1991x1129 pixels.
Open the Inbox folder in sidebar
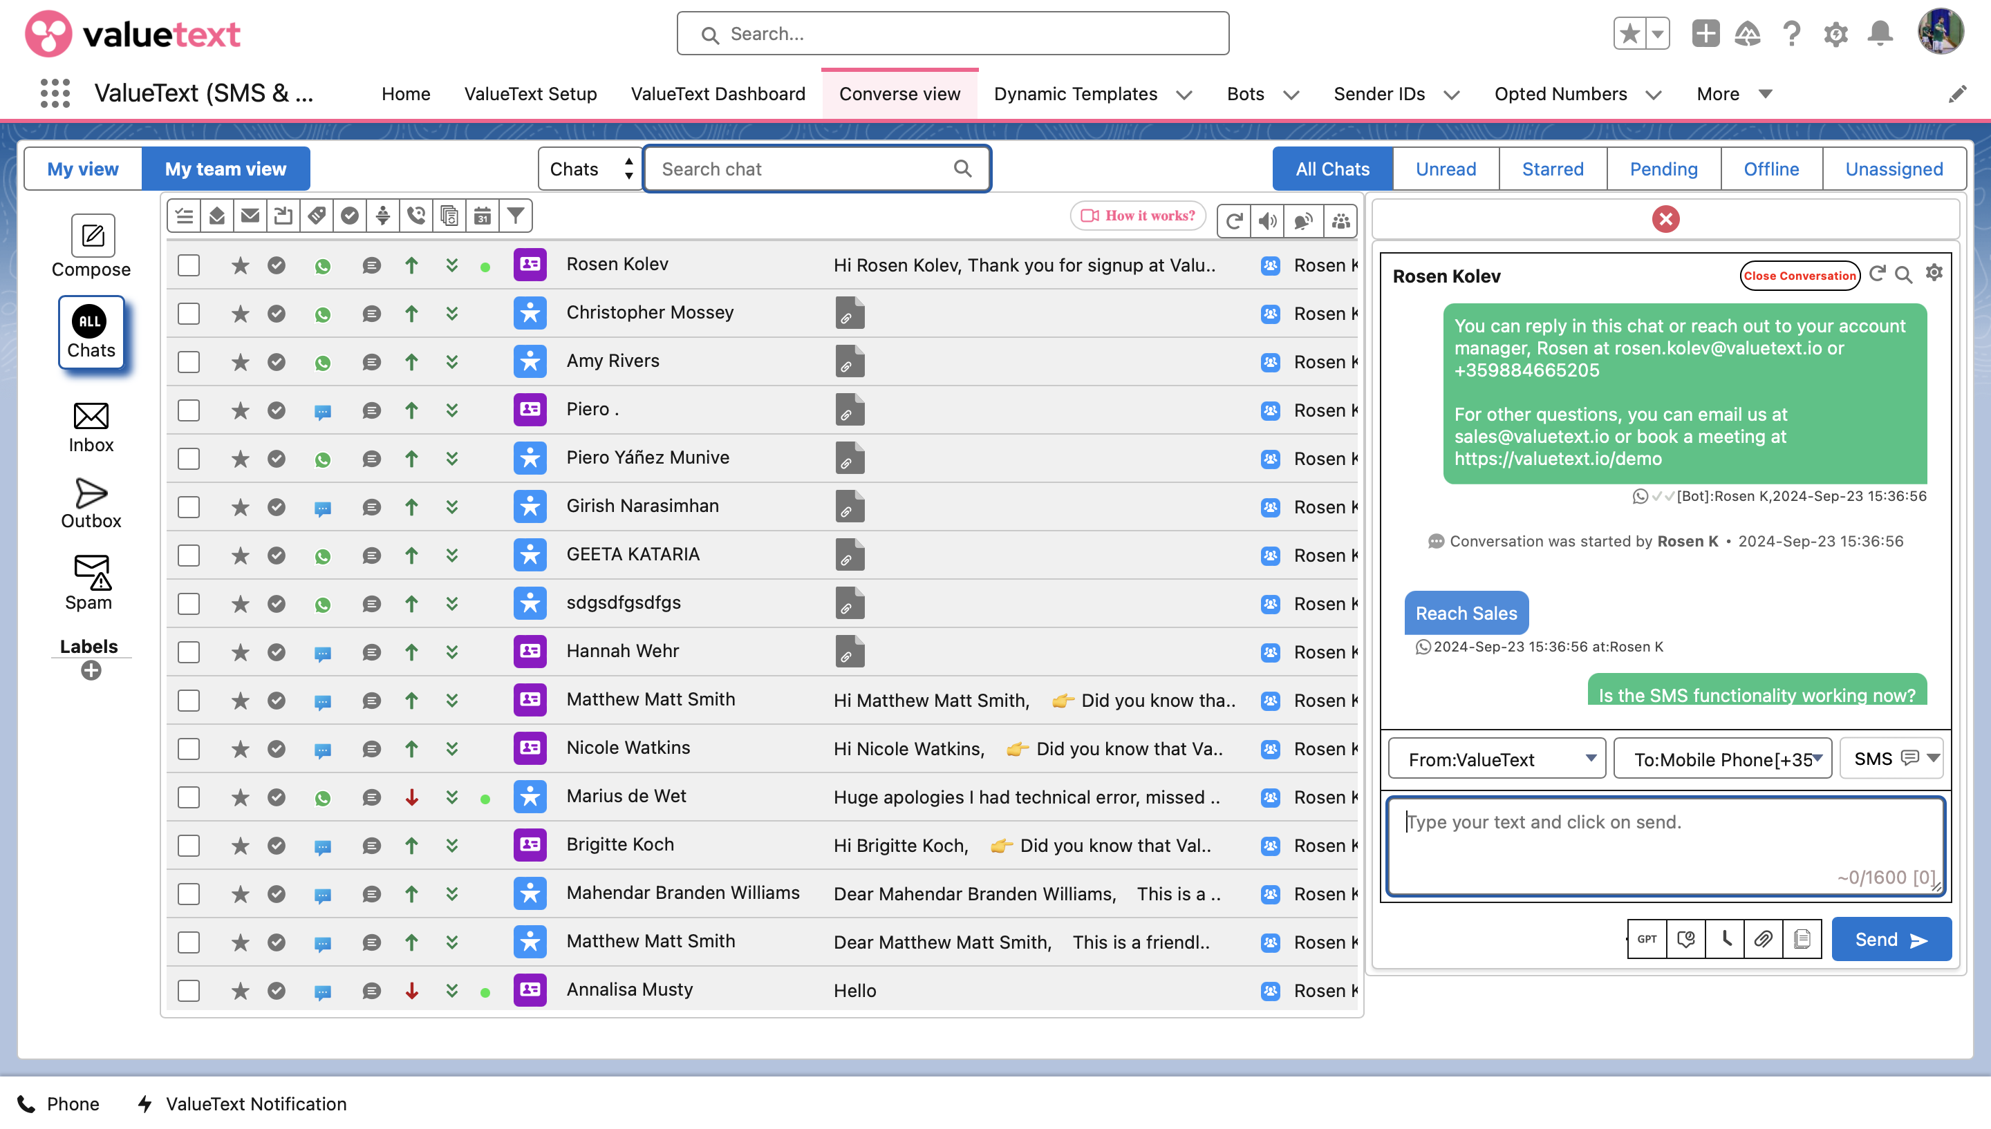(91, 427)
